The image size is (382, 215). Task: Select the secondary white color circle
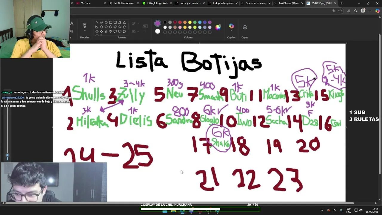pyautogui.click(x=158, y=31)
